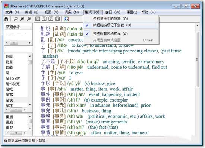Click the middle word list vertical scroll thumb

30,62
